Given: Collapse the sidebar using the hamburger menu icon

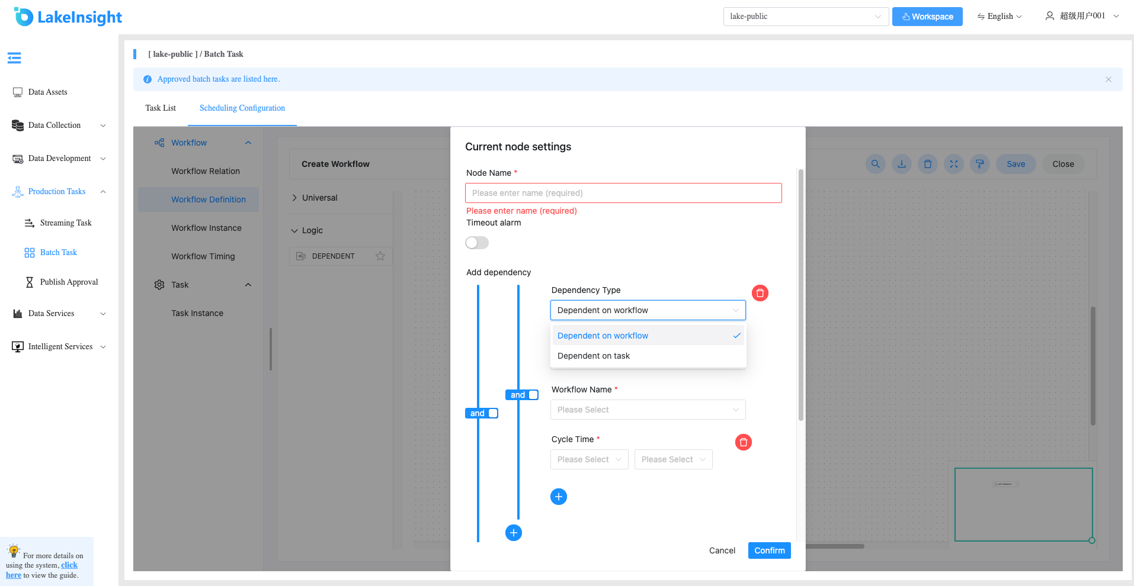Looking at the screenshot, I should point(14,57).
